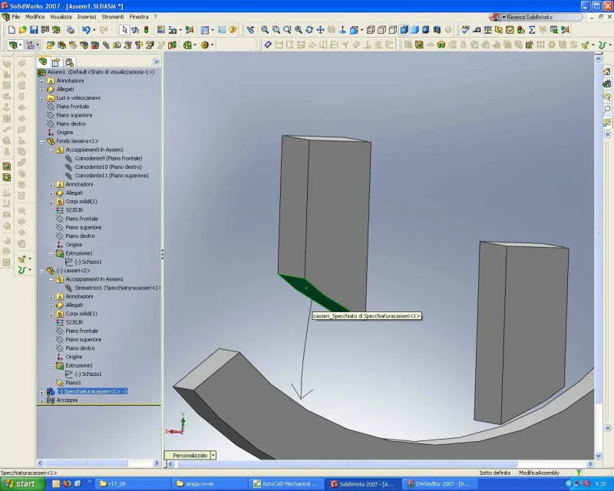Switch to ConfigurationManager tab
614x491 pixels.
pyautogui.click(x=69, y=62)
